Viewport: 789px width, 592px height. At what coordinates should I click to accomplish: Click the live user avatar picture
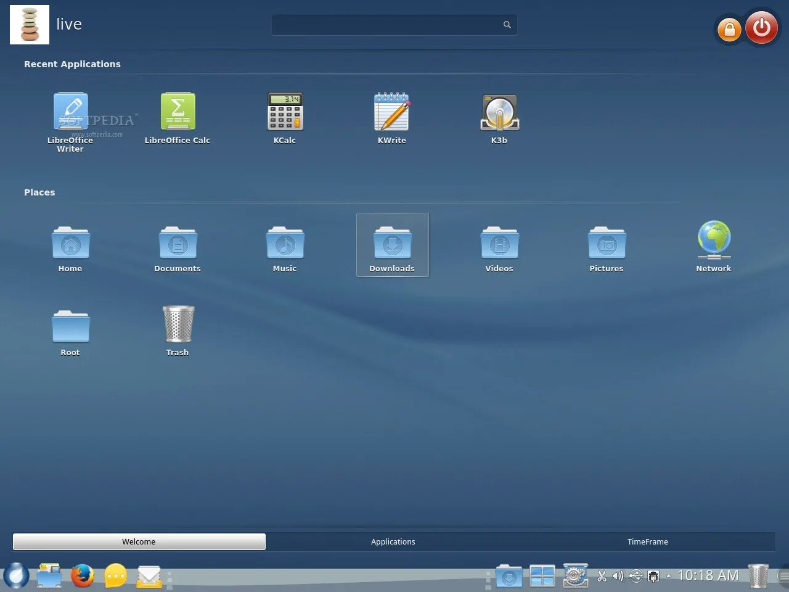point(30,25)
